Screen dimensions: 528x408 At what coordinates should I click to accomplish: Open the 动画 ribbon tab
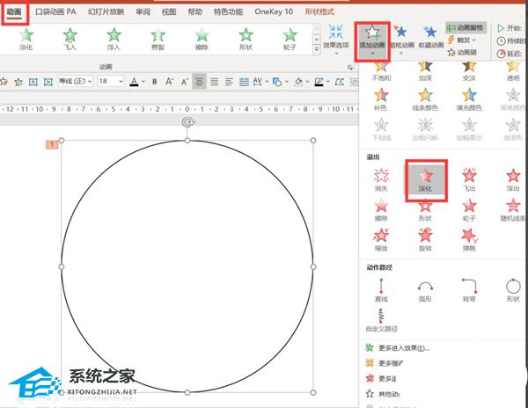click(x=14, y=12)
